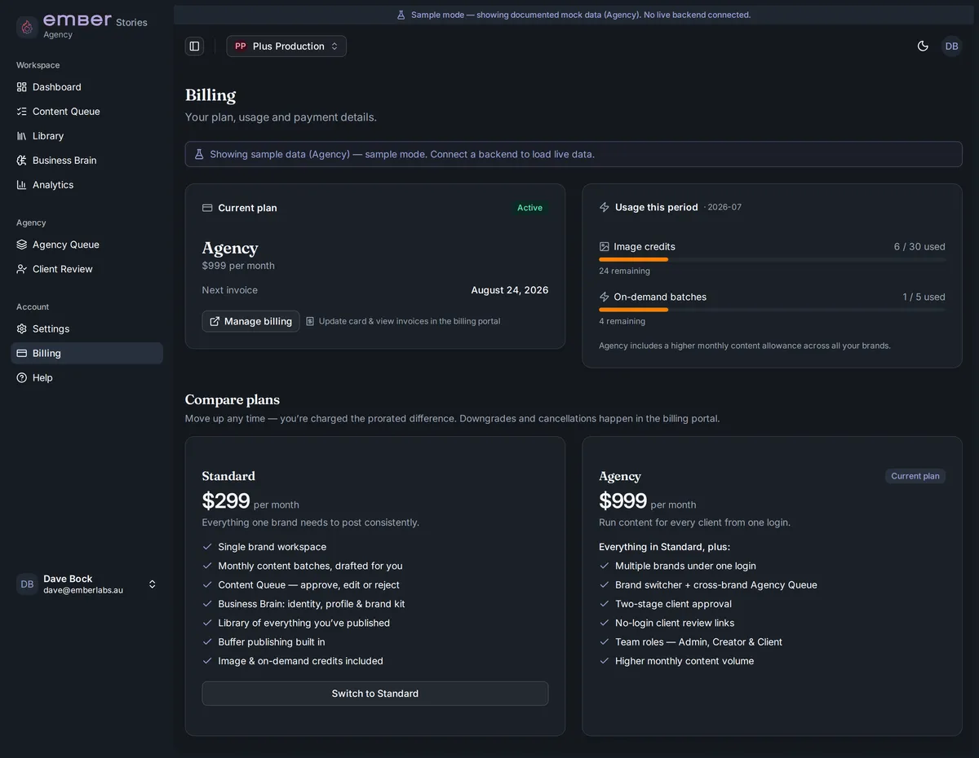Click "4 remaining" under On-demand batches
The width and height of the screenshot is (979, 758).
tap(622, 322)
